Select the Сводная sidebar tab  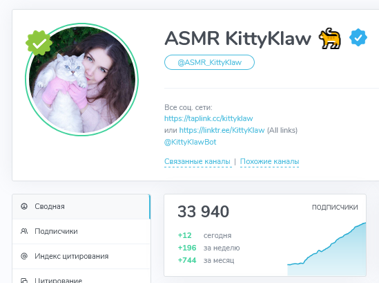tap(81, 206)
